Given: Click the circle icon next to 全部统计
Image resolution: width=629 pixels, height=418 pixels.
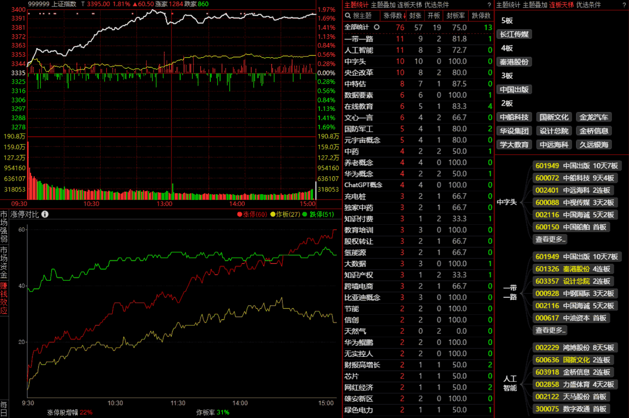Looking at the screenshot, I should pos(376,27).
